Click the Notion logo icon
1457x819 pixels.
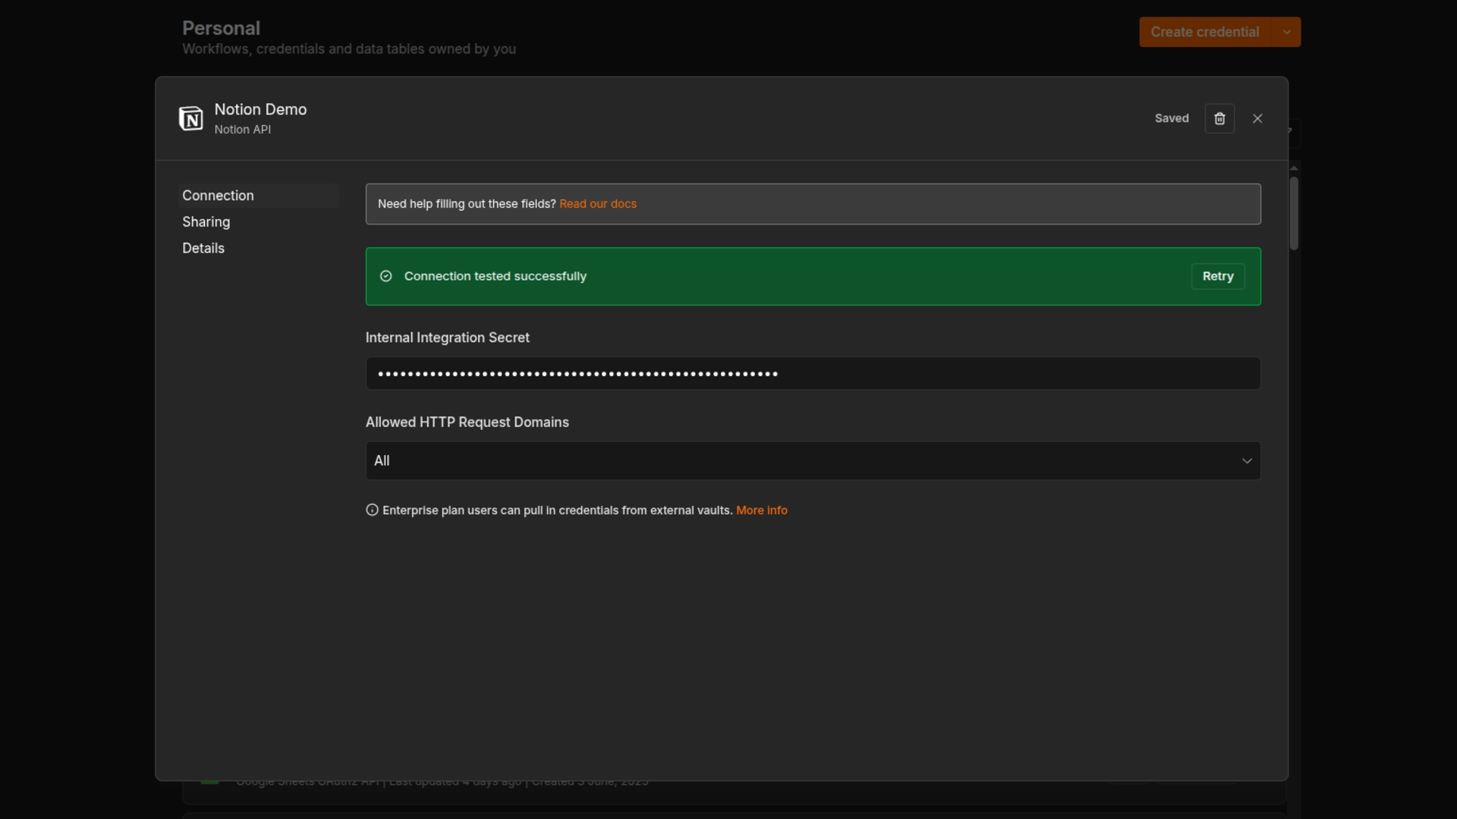coord(190,118)
